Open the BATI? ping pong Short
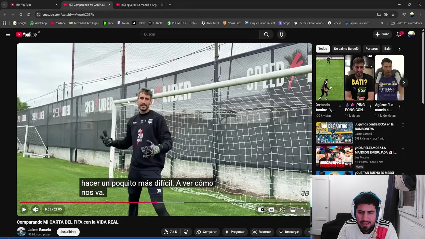The height and width of the screenshot is (239, 425). coord(359,78)
